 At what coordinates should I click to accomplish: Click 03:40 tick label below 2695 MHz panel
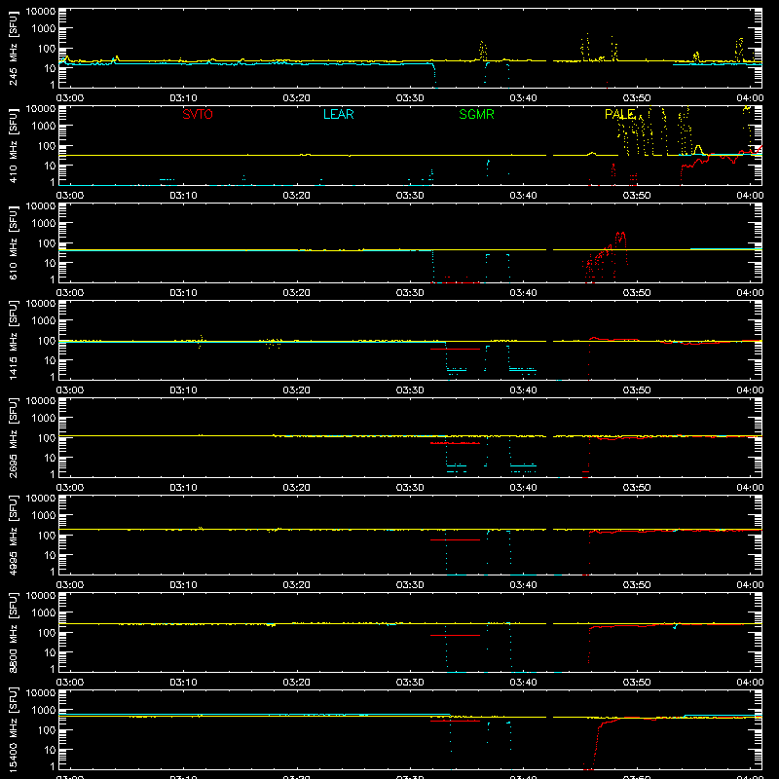click(523, 488)
